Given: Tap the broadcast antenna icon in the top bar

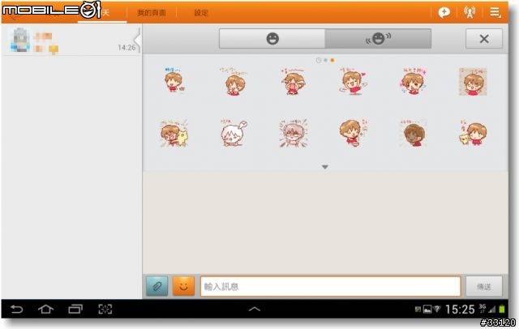Looking at the screenshot, I should [x=470, y=13].
